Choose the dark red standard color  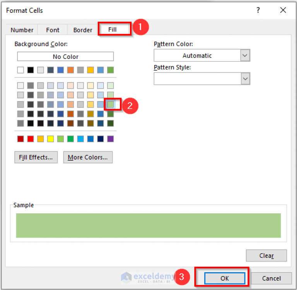(x=20, y=139)
